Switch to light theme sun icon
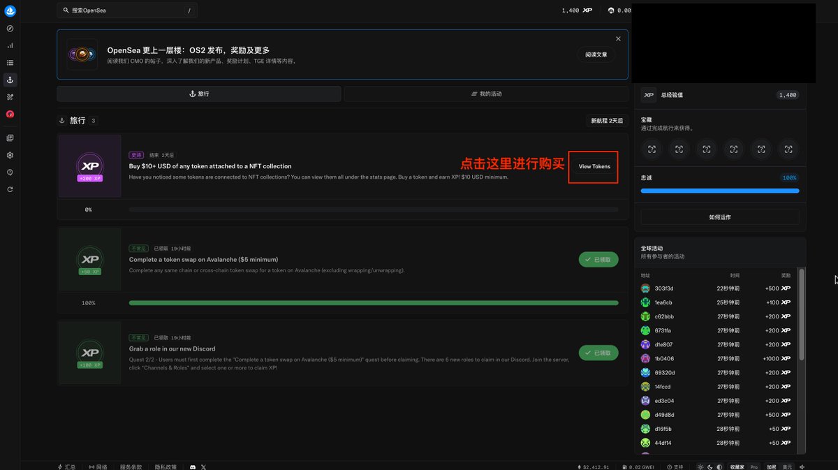The image size is (838, 470). coord(700,467)
